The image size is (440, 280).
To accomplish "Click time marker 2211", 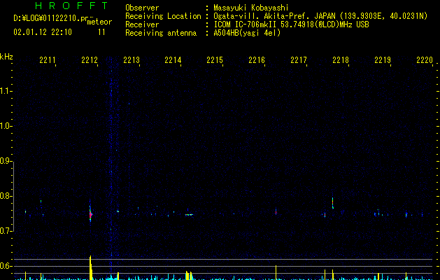I will point(48,60).
